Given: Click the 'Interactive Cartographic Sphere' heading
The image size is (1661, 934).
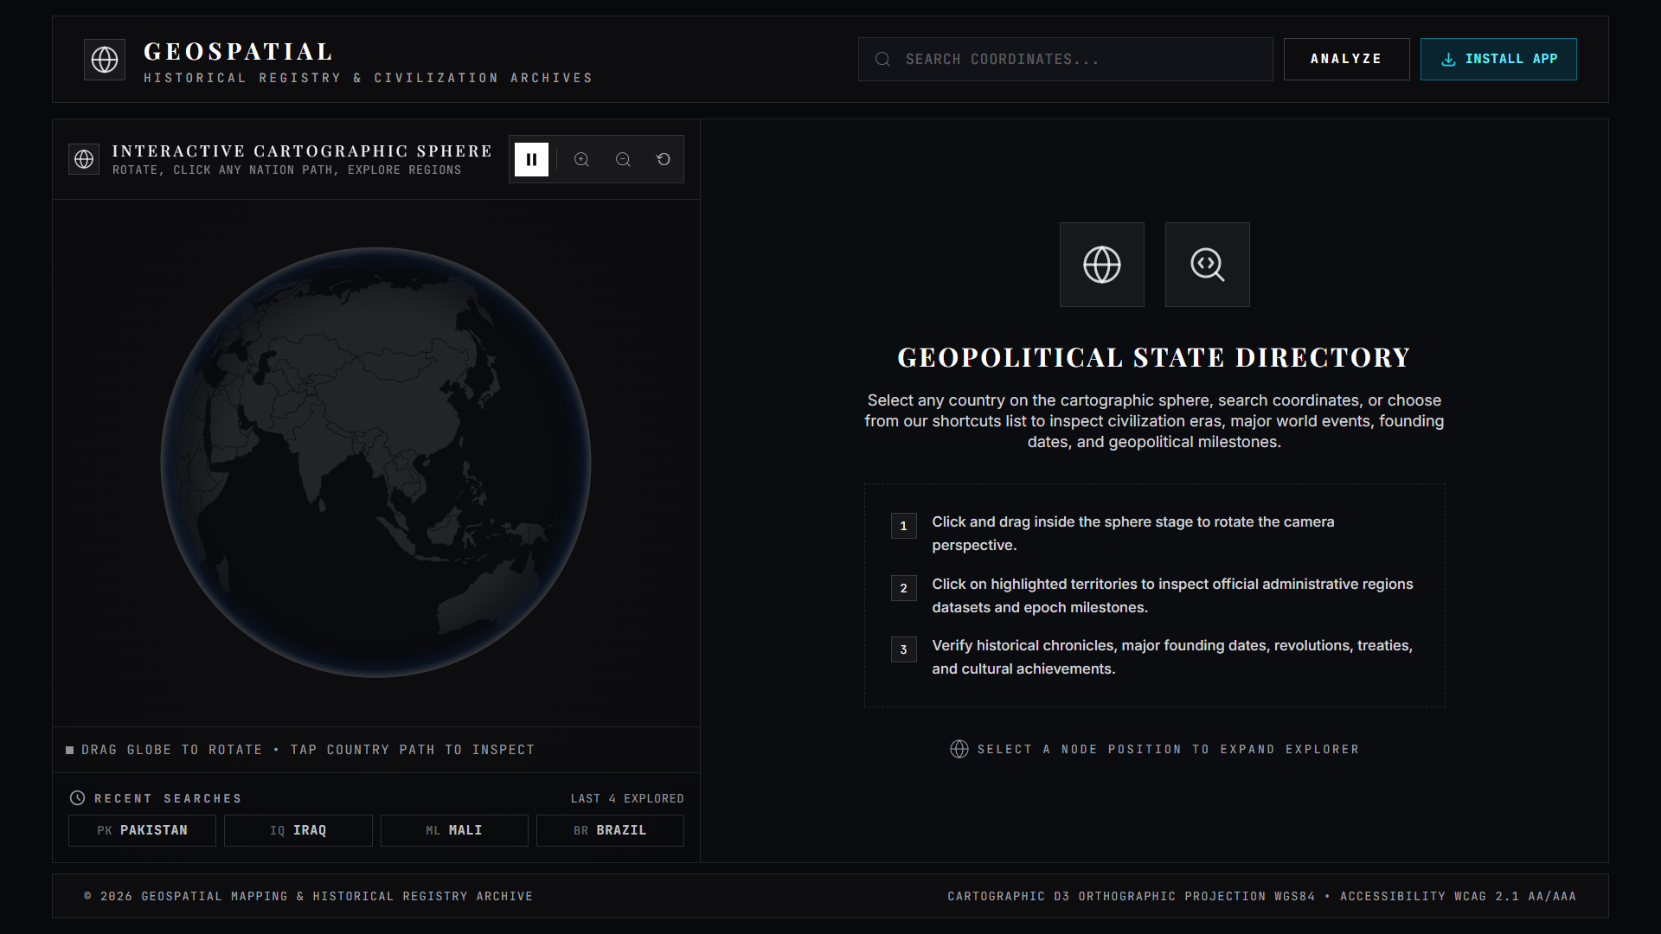Looking at the screenshot, I should pos(302,151).
